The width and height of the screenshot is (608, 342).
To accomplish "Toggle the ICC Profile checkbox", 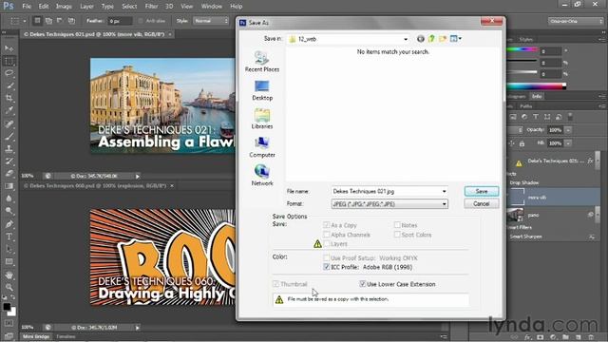I will [327, 267].
